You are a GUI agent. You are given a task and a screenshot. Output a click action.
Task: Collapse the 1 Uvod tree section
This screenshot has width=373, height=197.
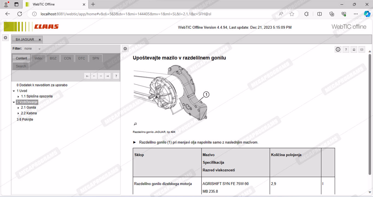14,91
